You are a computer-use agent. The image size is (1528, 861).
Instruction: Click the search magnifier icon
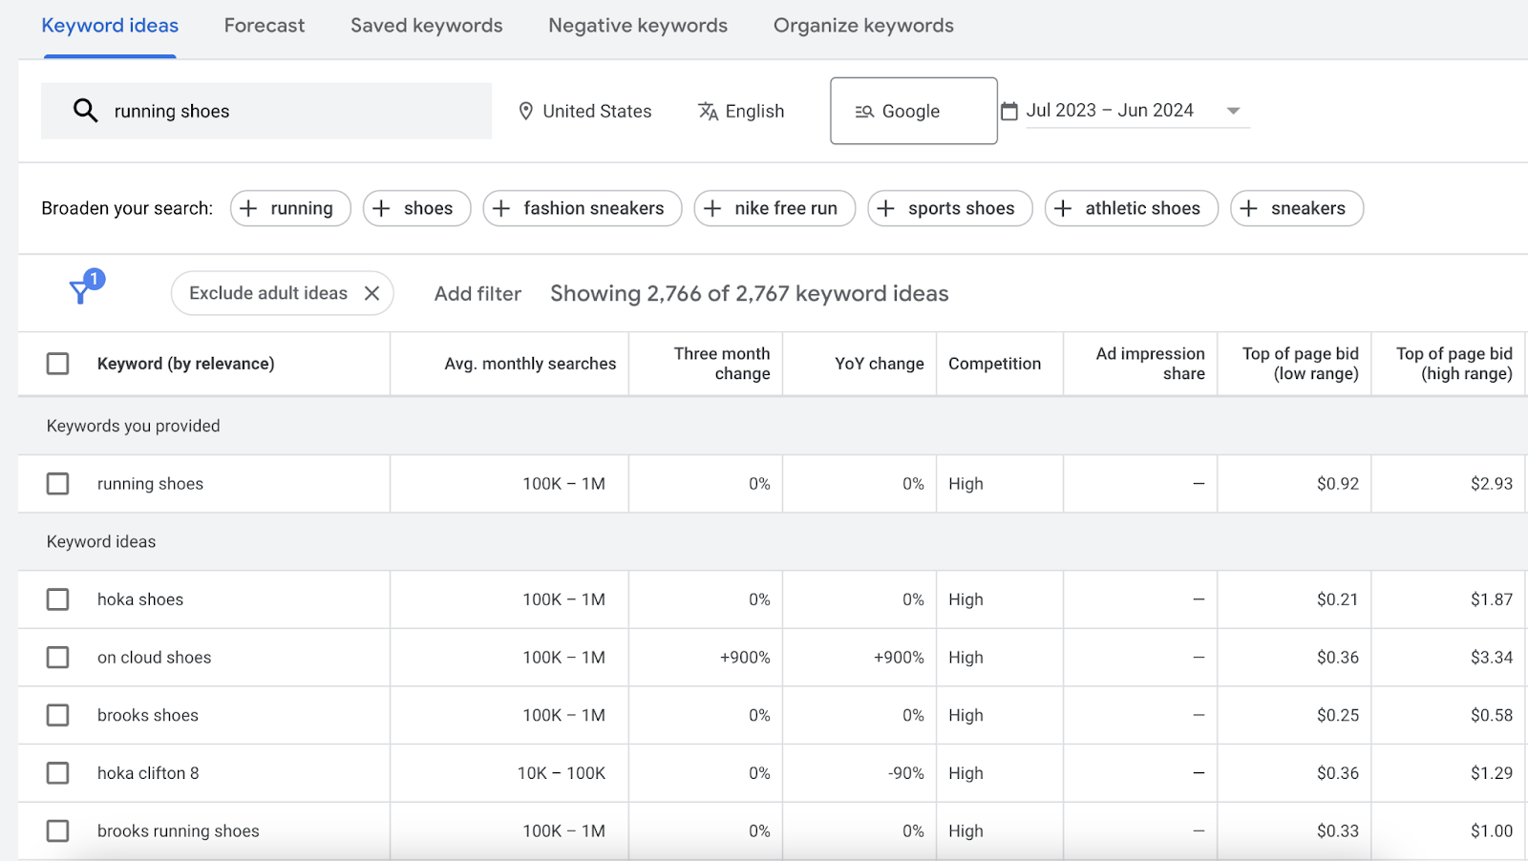click(x=85, y=111)
